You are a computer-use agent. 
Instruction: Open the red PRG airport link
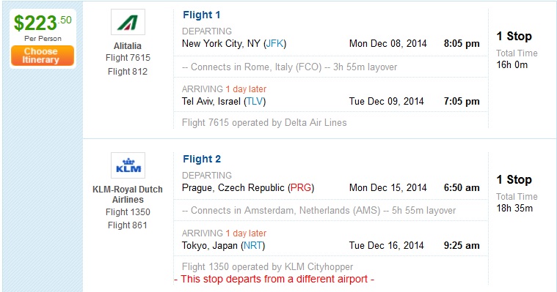301,188
